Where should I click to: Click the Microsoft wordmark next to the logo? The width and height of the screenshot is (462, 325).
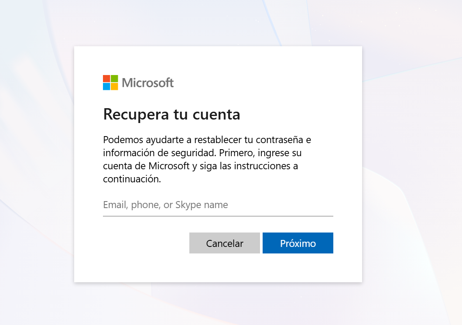148,82
